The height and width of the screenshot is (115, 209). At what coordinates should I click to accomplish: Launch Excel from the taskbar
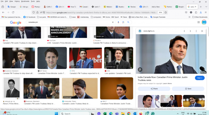(105, 114)
